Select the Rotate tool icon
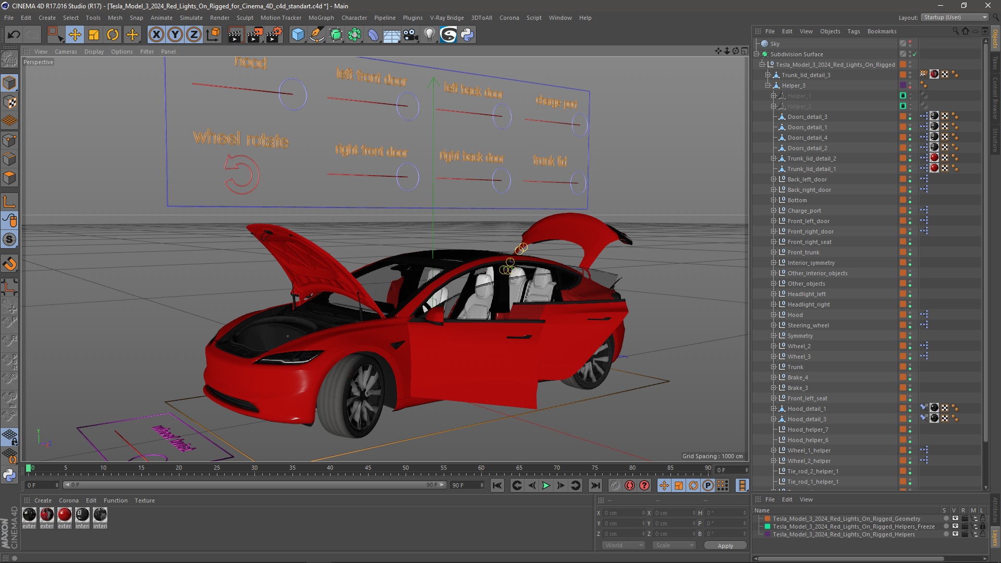 click(113, 35)
